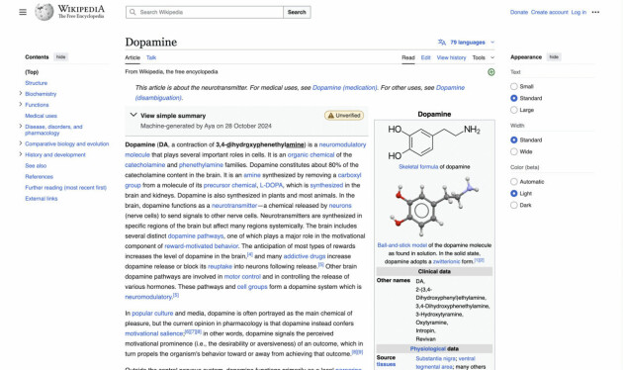Go to References in contents
This screenshot has height=370, width=623.
(x=39, y=176)
